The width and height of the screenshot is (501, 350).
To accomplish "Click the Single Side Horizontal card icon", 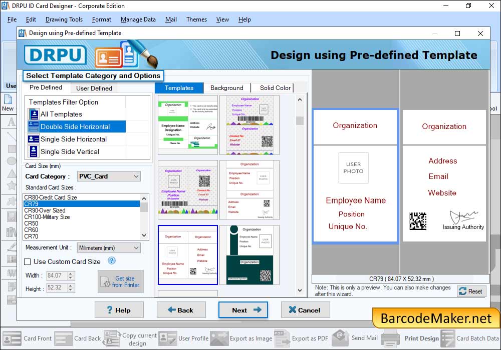I will pos(34,139).
